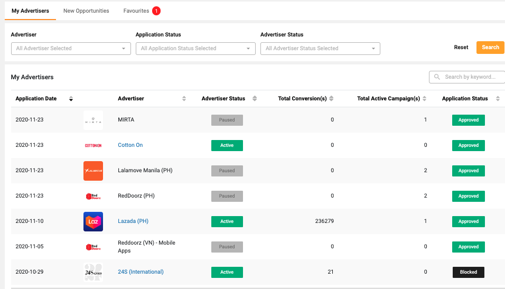Sort by Advertiser column arrows

(x=184, y=99)
